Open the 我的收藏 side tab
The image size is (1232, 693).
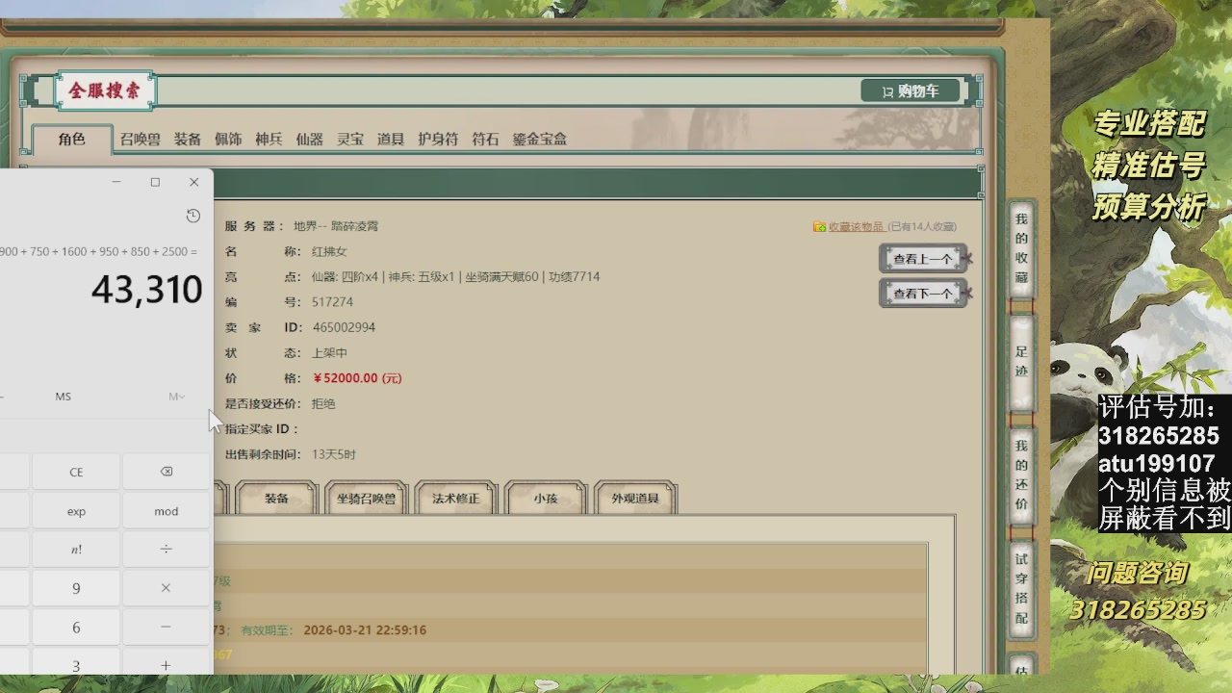click(x=1021, y=248)
